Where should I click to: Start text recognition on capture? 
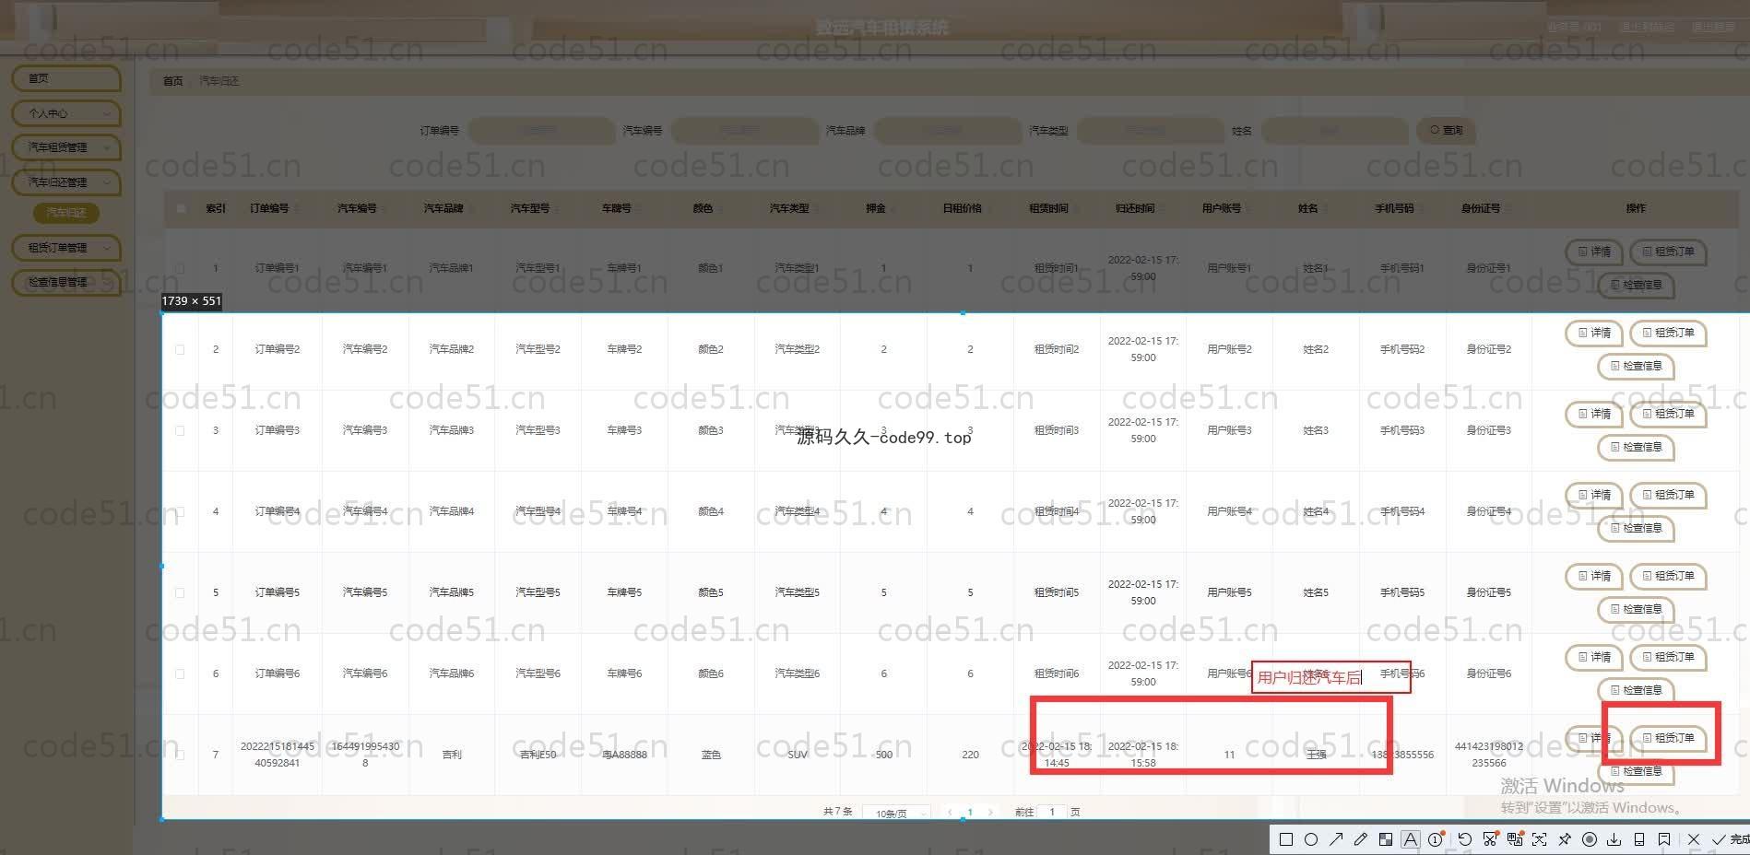(x=1539, y=839)
